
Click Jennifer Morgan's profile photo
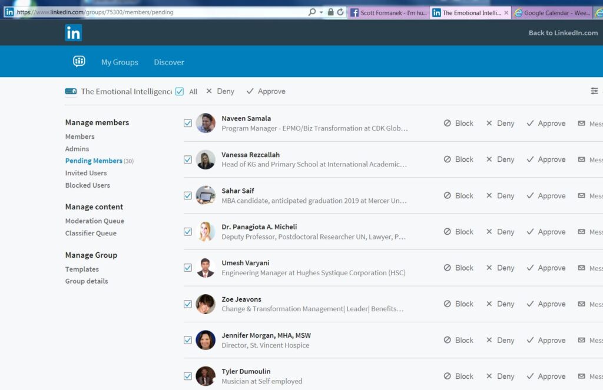coord(206,340)
